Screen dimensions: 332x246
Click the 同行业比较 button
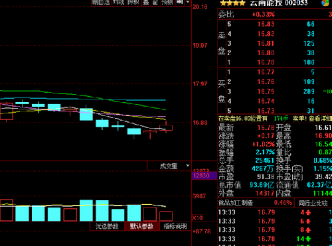[313, 203]
